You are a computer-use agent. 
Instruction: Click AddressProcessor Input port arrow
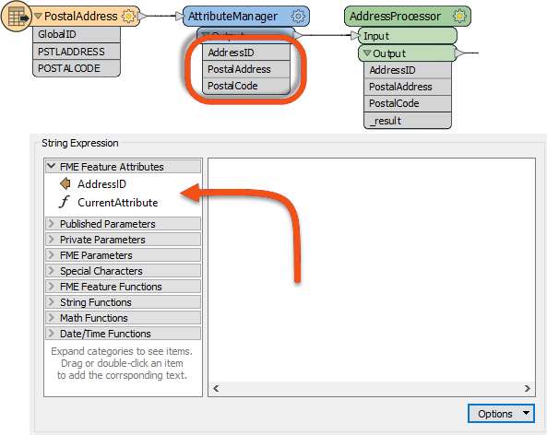pyautogui.click(x=355, y=35)
